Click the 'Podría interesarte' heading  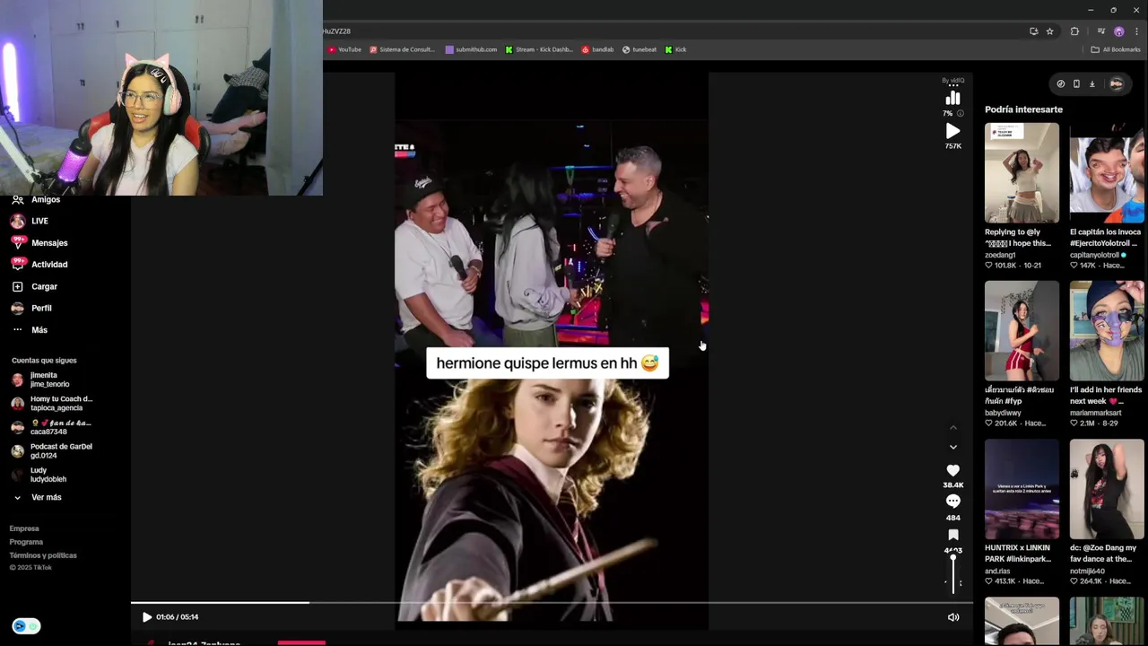click(x=1023, y=109)
